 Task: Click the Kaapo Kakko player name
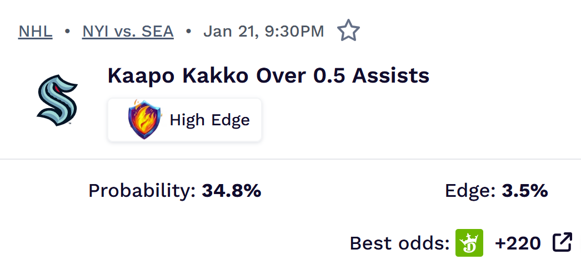[x=178, y=75]
